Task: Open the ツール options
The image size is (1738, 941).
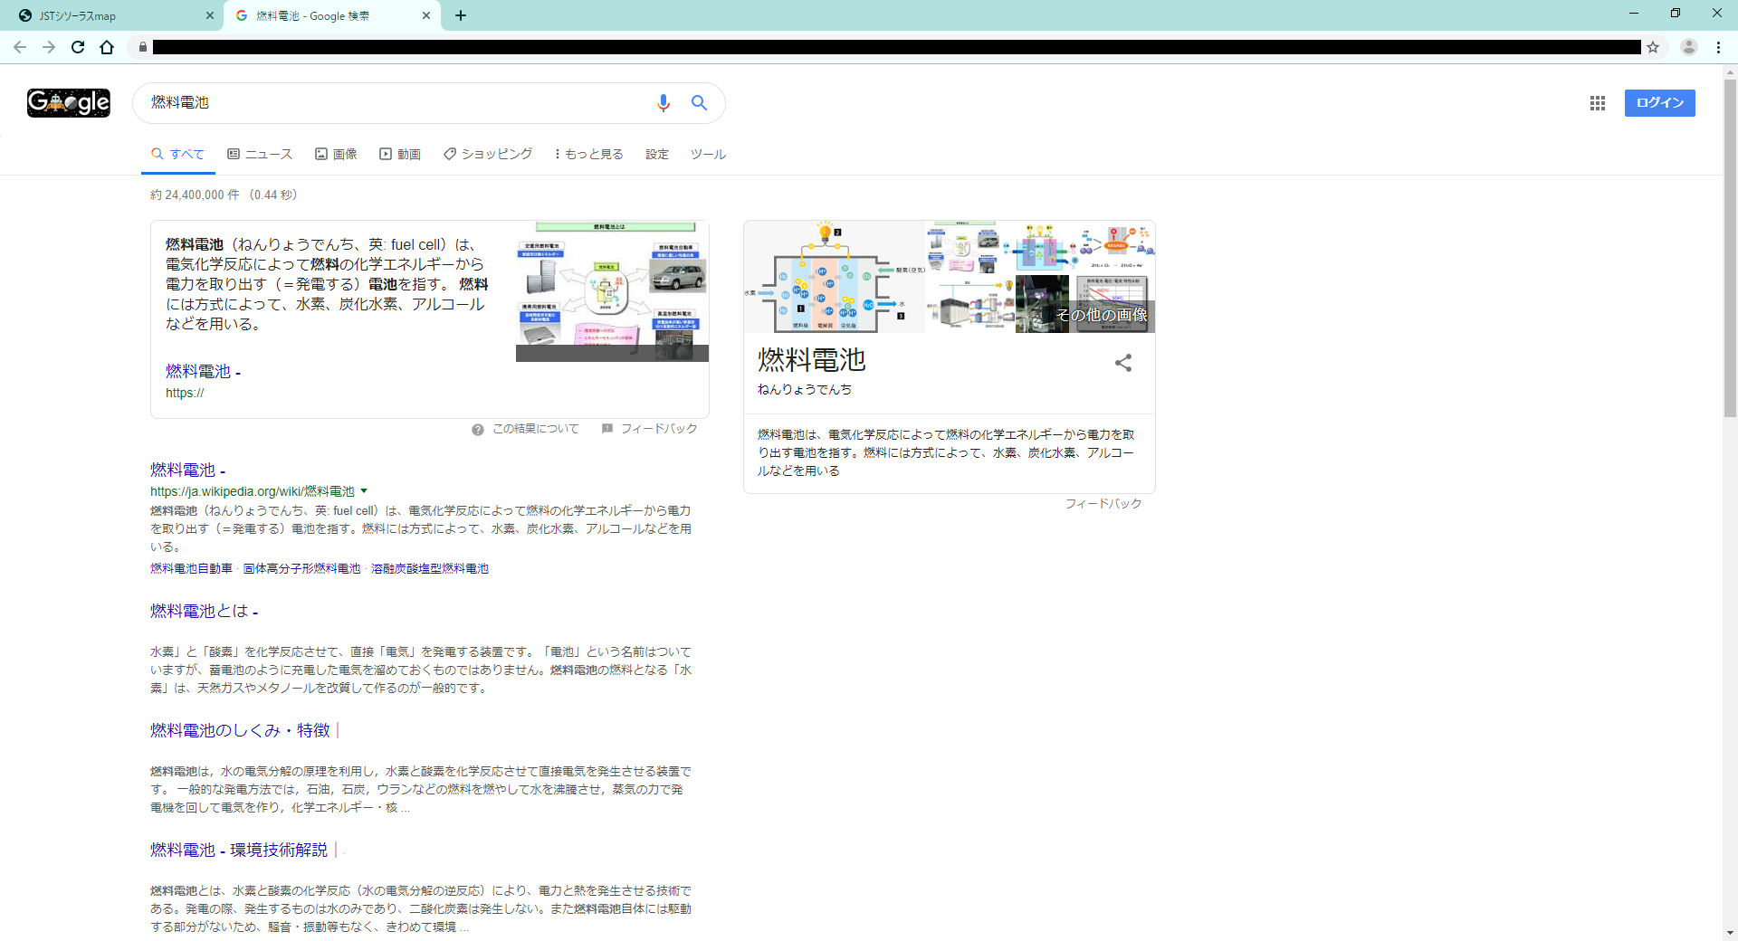Action: (708, 154)
